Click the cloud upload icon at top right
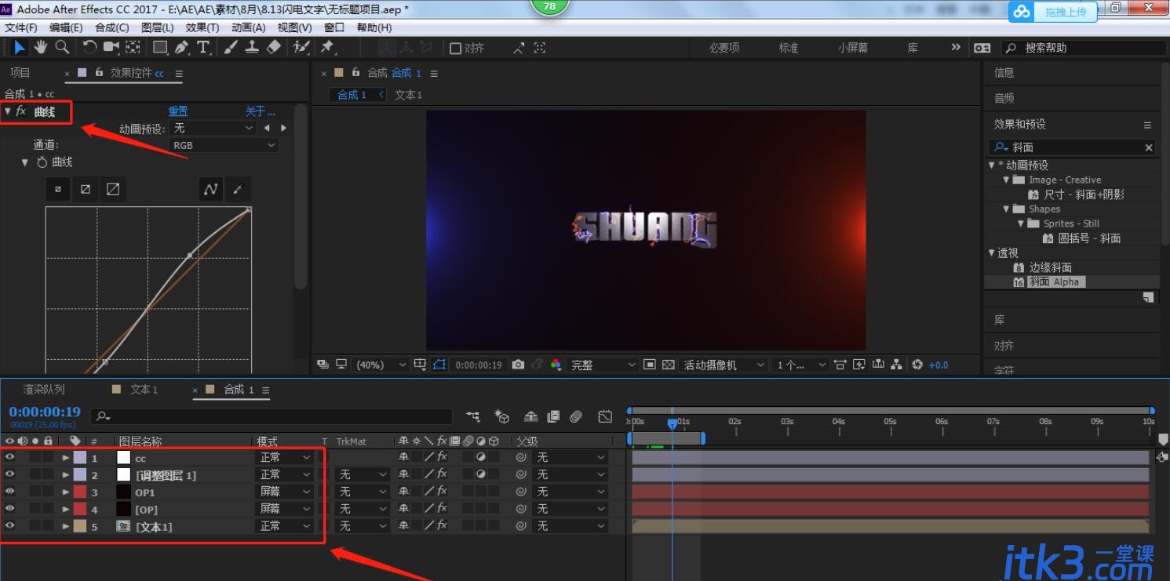Screen dimensions: 1170x581 (1021, 12)
